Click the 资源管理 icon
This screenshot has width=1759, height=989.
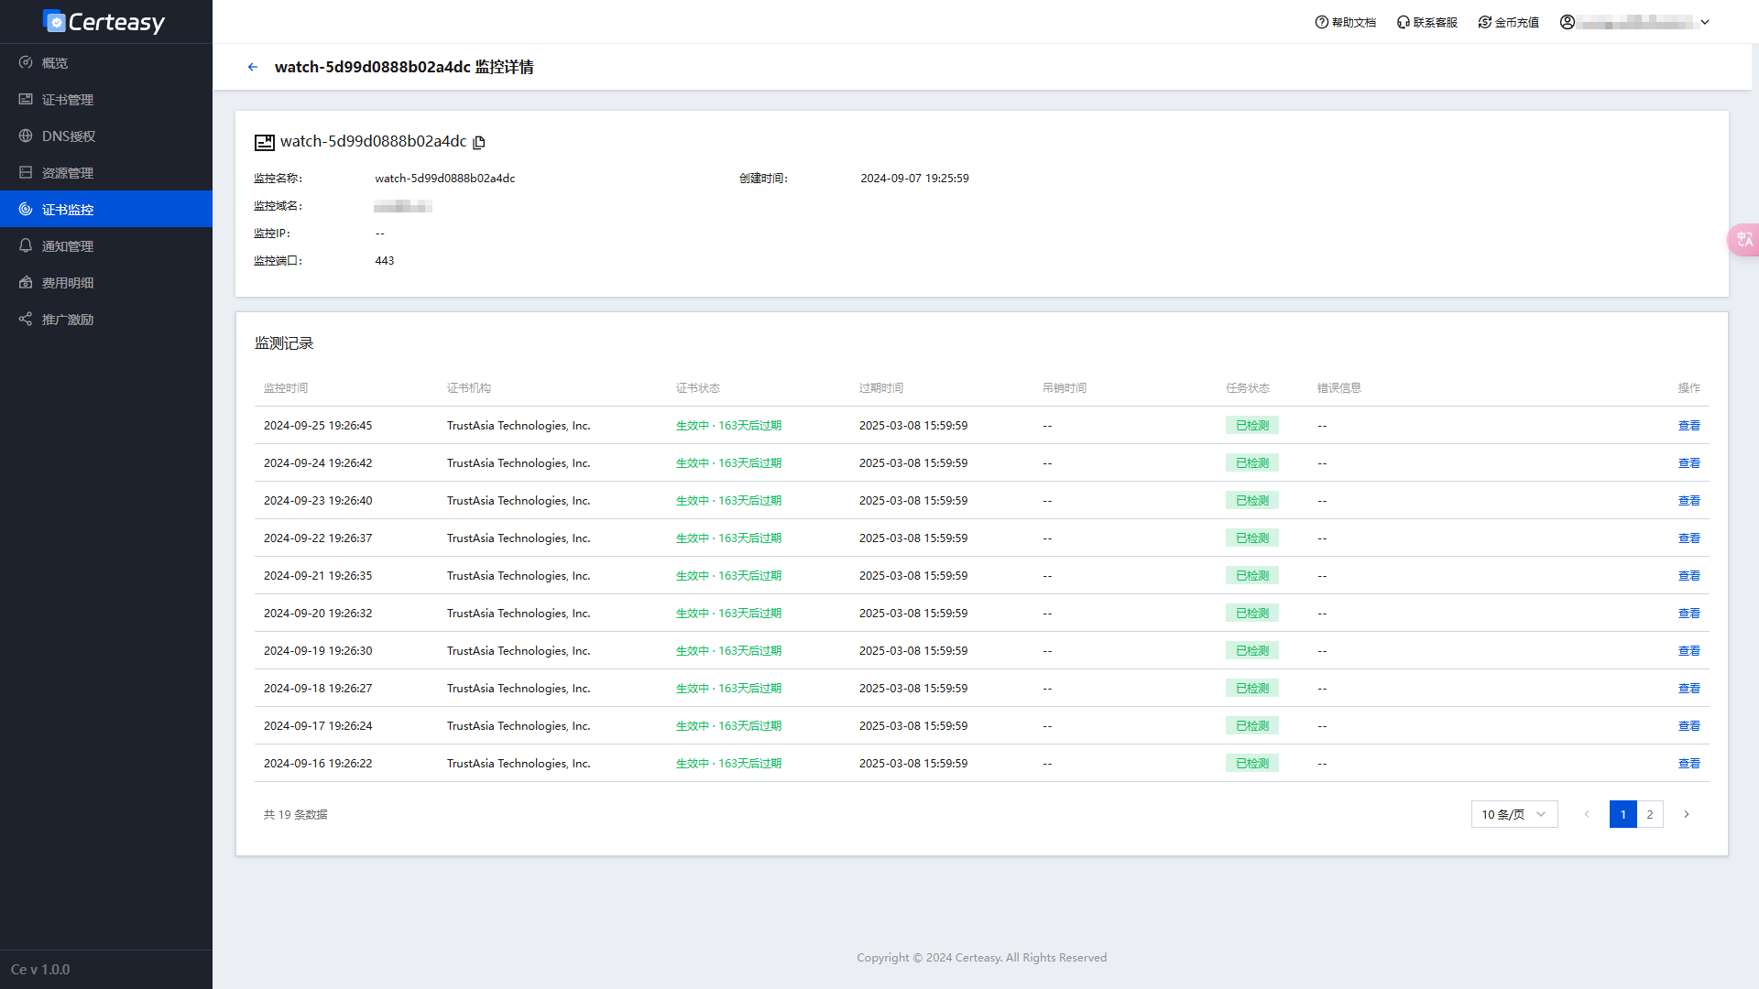[x=26, y=172]
